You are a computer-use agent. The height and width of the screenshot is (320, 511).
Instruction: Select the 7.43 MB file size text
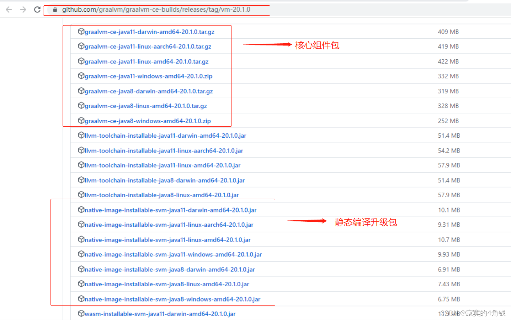point(449,284)
